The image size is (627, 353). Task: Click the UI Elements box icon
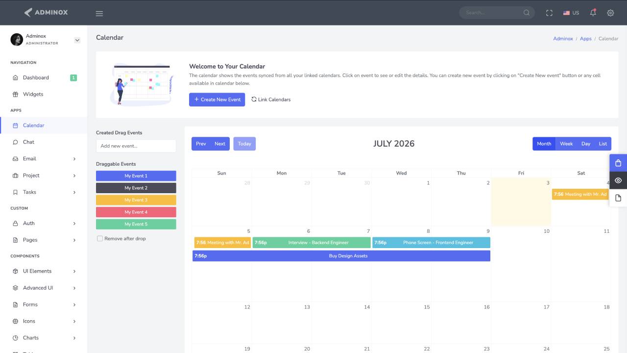(x=15, y=271)
